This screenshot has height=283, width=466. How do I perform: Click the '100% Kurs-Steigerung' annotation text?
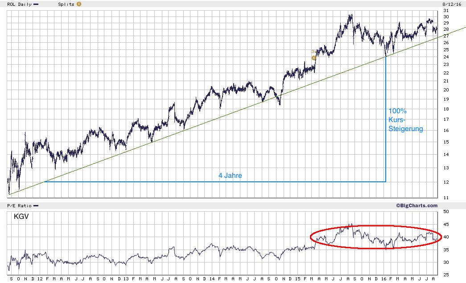click(x=406, y=120)
